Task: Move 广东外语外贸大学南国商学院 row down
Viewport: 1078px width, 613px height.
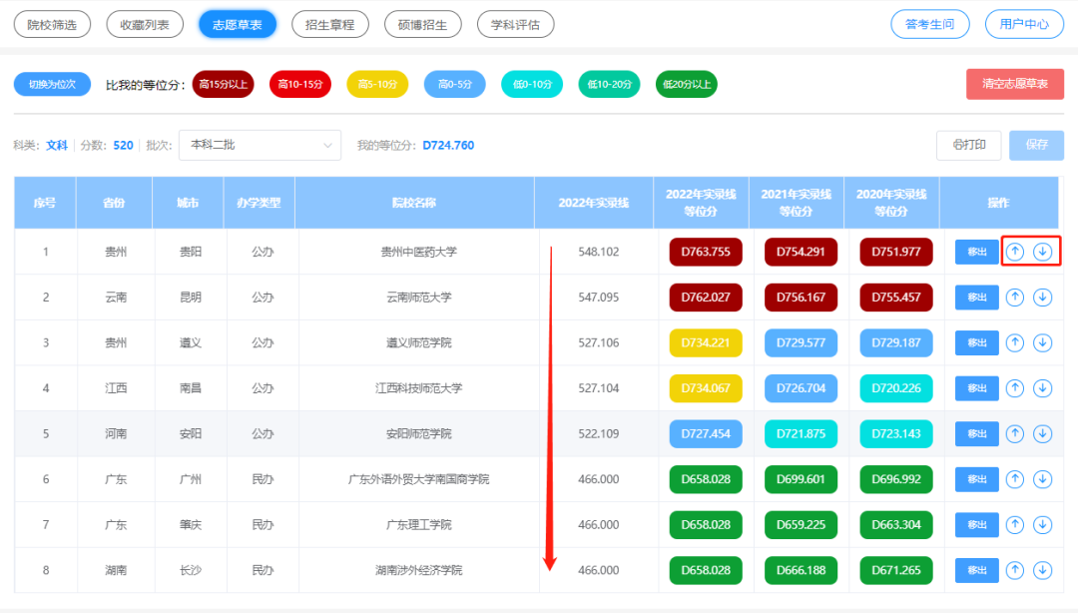Action: [1043, 479]
